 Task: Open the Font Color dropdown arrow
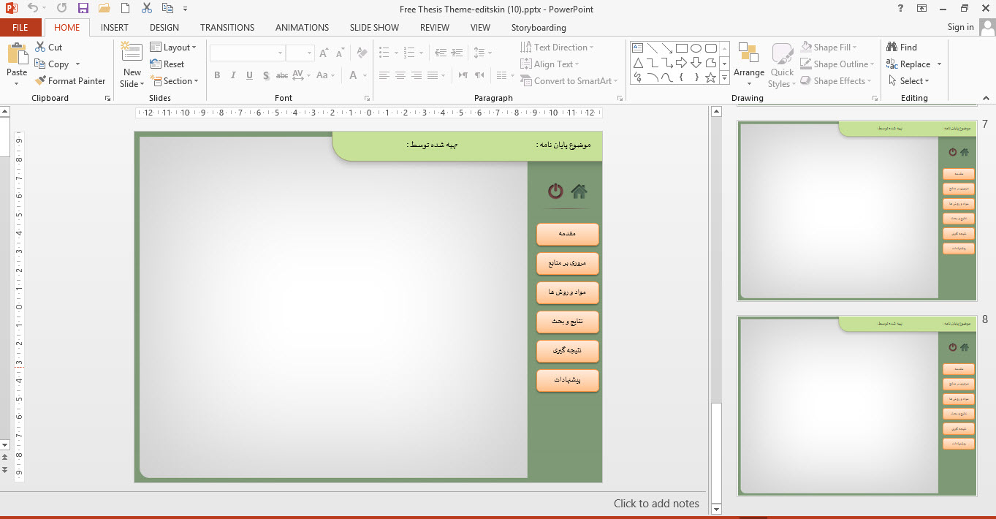364,75
